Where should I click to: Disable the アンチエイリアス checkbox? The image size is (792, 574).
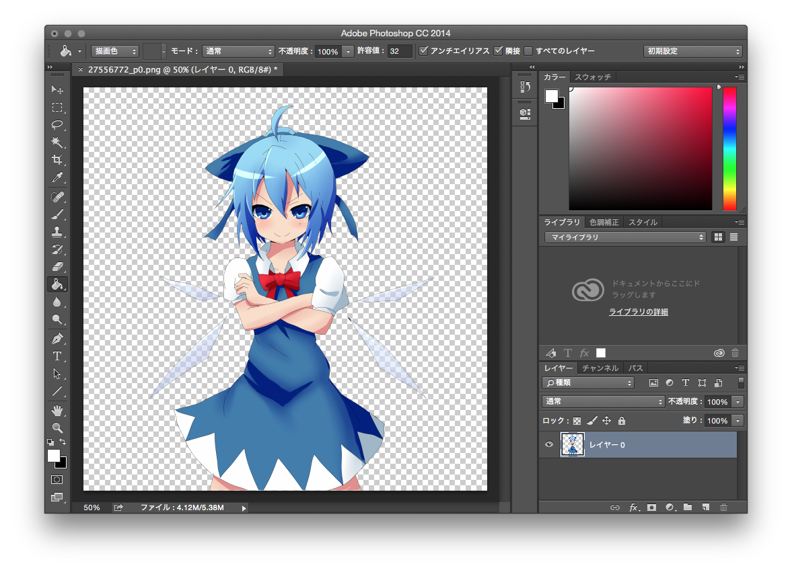[424, 50]
